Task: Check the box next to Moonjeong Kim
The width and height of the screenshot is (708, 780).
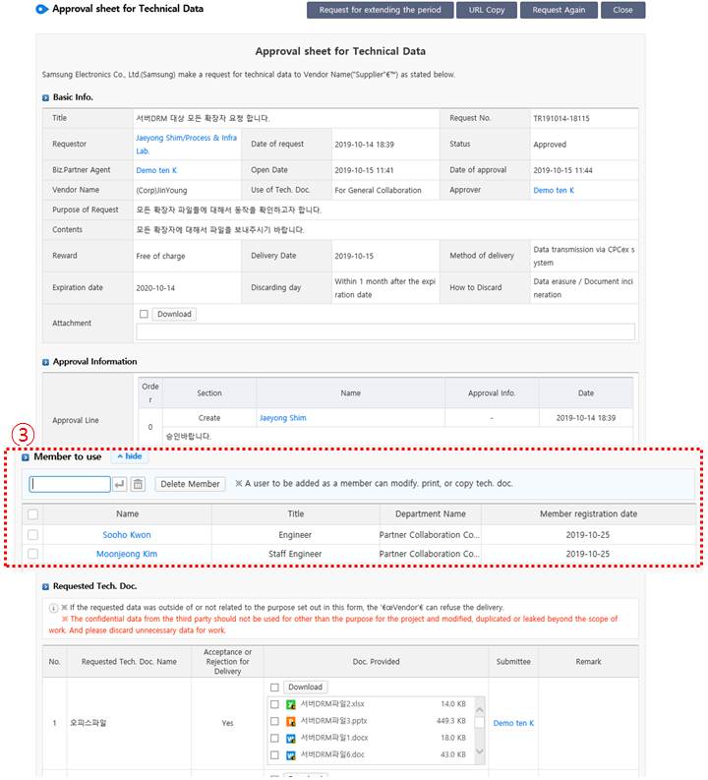Action: click(33, 554)
